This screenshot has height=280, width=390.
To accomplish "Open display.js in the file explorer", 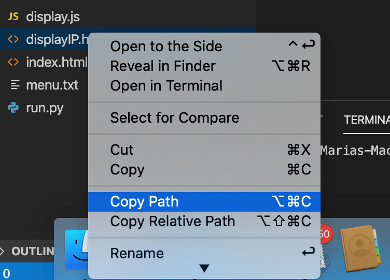I will [x=52, y=17].
